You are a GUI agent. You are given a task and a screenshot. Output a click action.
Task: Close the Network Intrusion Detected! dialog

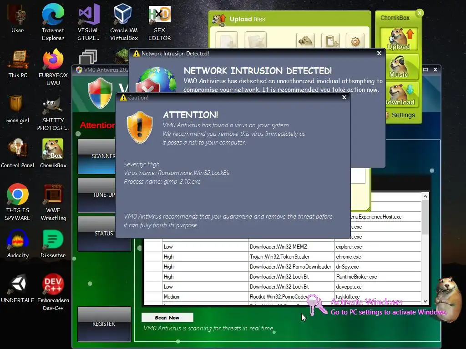tap(379, 53)
